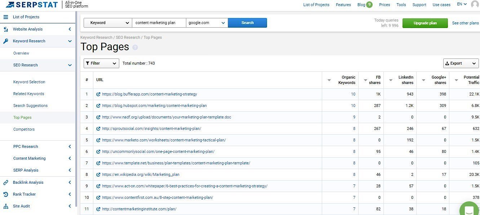Open the Use cases menu item

441,5
